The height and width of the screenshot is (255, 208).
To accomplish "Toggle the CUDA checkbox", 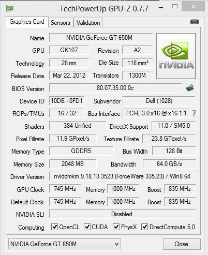I will 87,227.
